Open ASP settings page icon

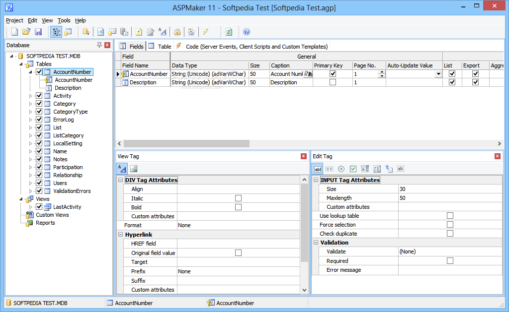[100, 32]
